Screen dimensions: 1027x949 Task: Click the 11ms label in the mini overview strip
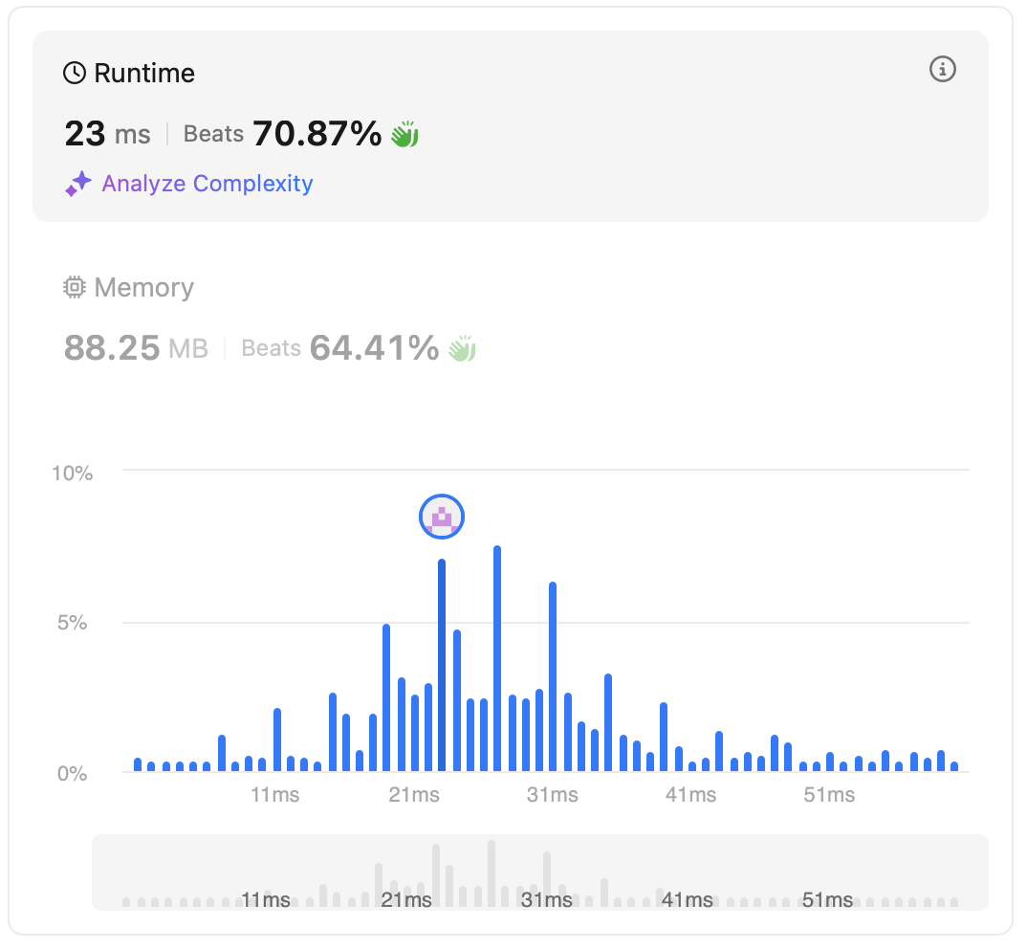pos(266,900)
